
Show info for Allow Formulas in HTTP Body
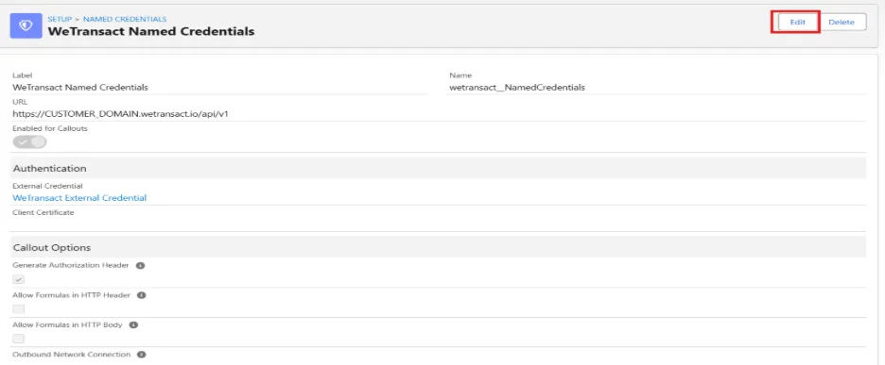click(x=133, y=325)
